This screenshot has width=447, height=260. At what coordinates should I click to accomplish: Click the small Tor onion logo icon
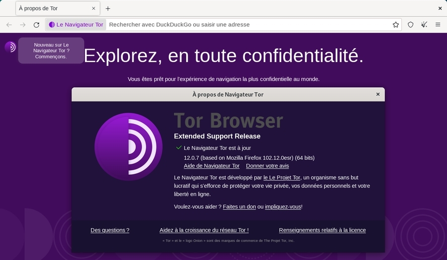[x=10, y=47]
